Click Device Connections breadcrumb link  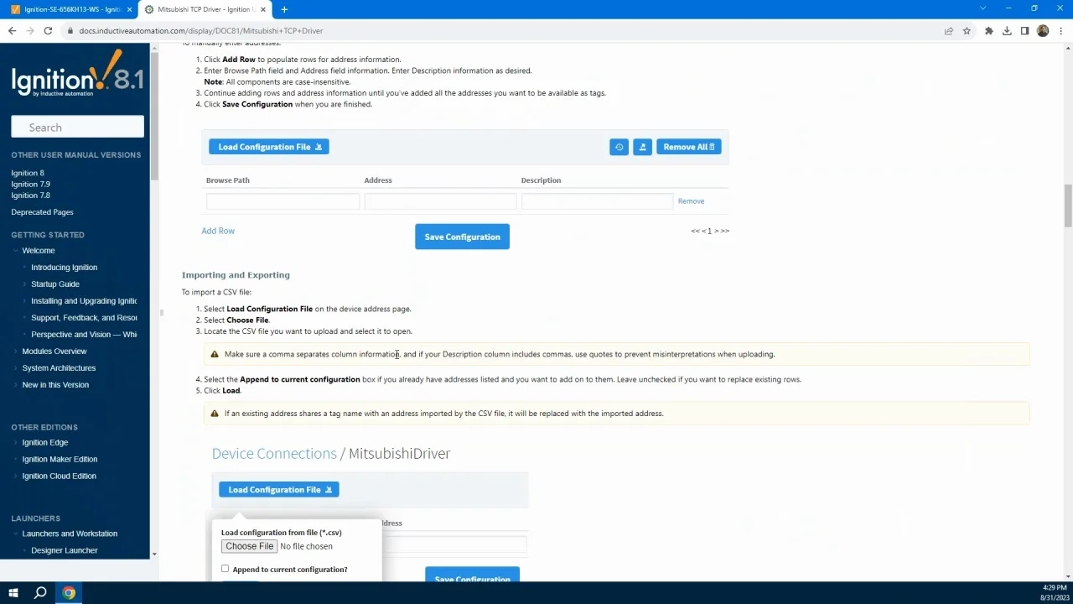click(274, 453)
